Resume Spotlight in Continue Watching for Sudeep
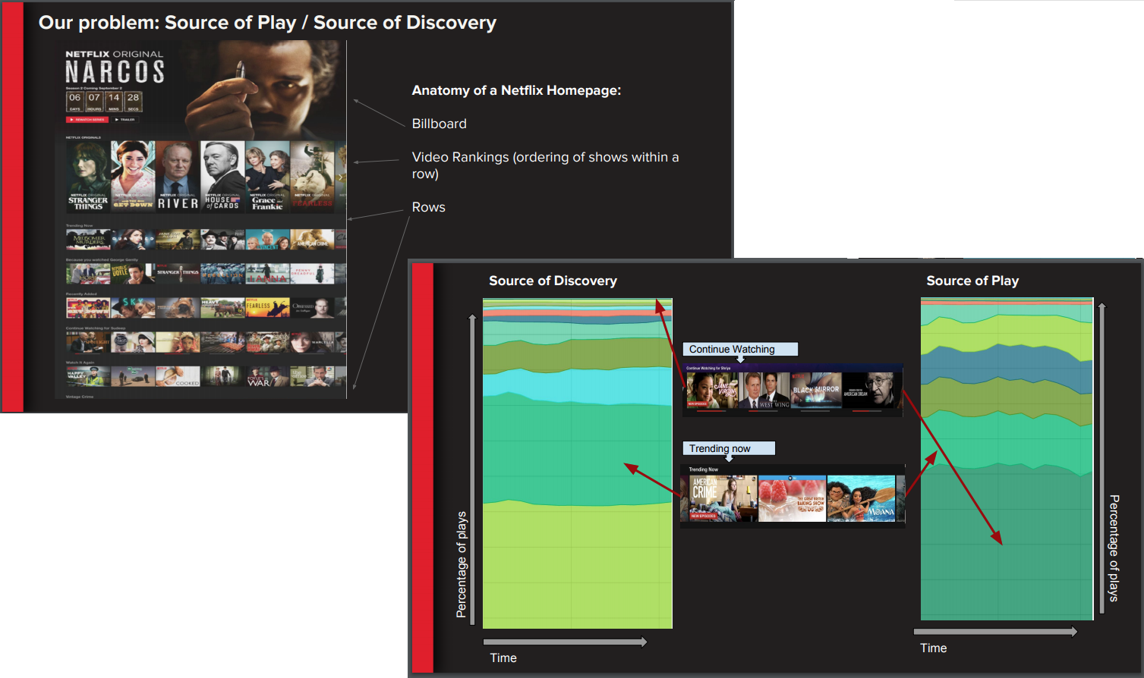This screenshot has height=678, width=1144. coord(88,343)
